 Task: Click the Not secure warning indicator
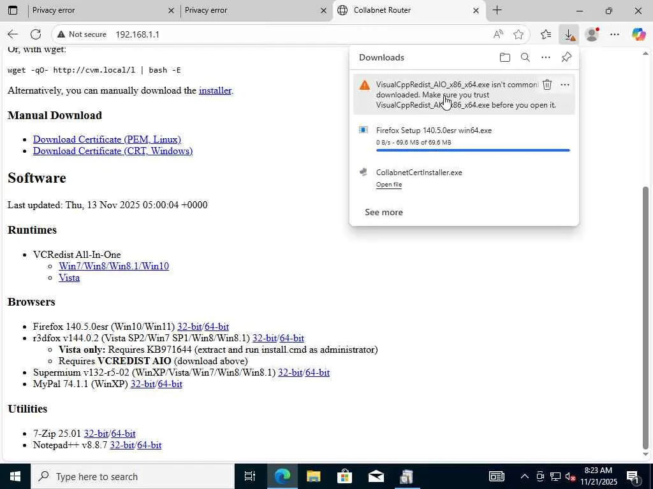82,34
